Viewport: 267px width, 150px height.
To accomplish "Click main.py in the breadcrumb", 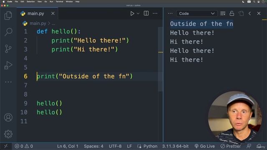I will click(38, 23).
